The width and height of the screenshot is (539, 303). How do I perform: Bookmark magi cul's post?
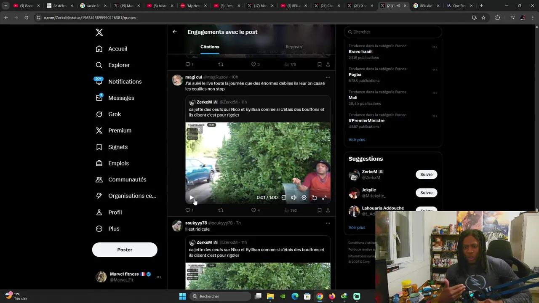[x=320, y=210]
